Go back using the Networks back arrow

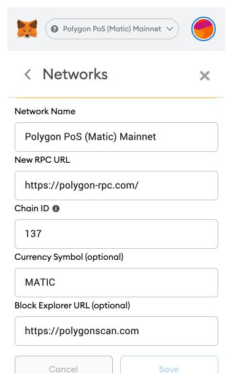(x=28, y=74)
